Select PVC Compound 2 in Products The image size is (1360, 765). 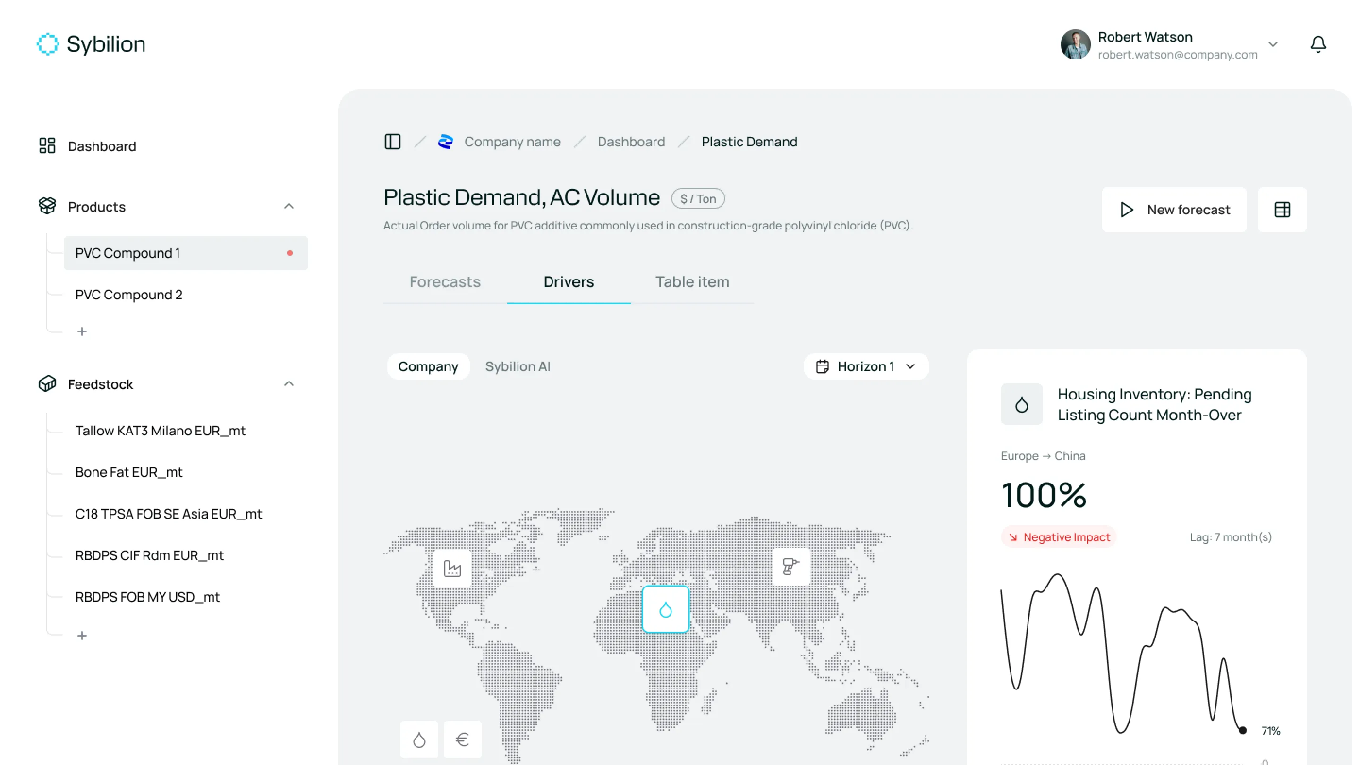pyautogui.click(x=129, y=295)
